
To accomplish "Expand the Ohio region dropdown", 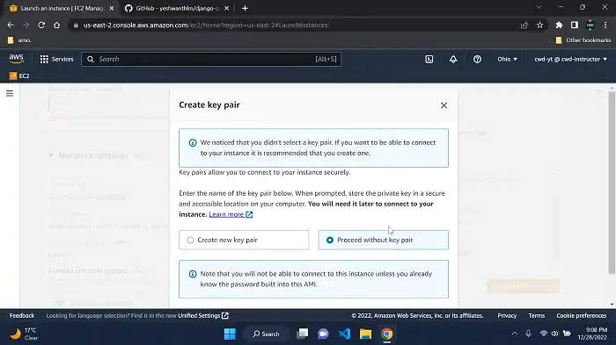I will tap(507, 59).
